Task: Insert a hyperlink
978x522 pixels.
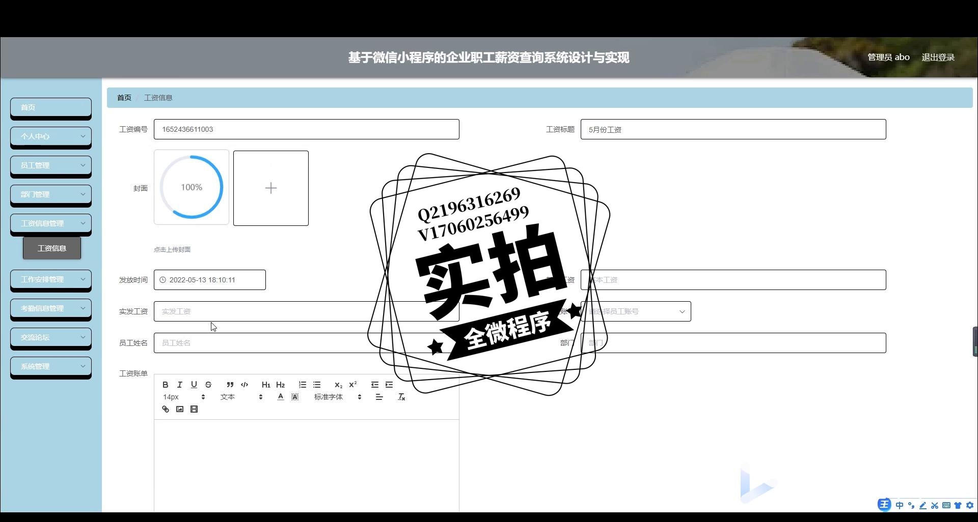Action: 165,409
